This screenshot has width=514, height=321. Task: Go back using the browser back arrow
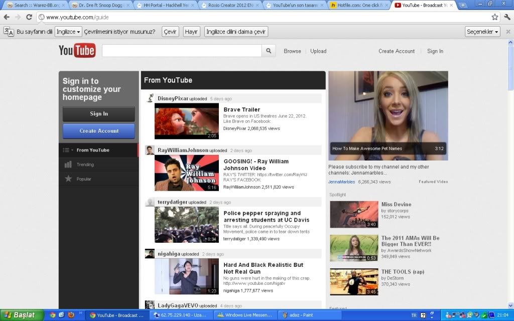coord(7,17)
